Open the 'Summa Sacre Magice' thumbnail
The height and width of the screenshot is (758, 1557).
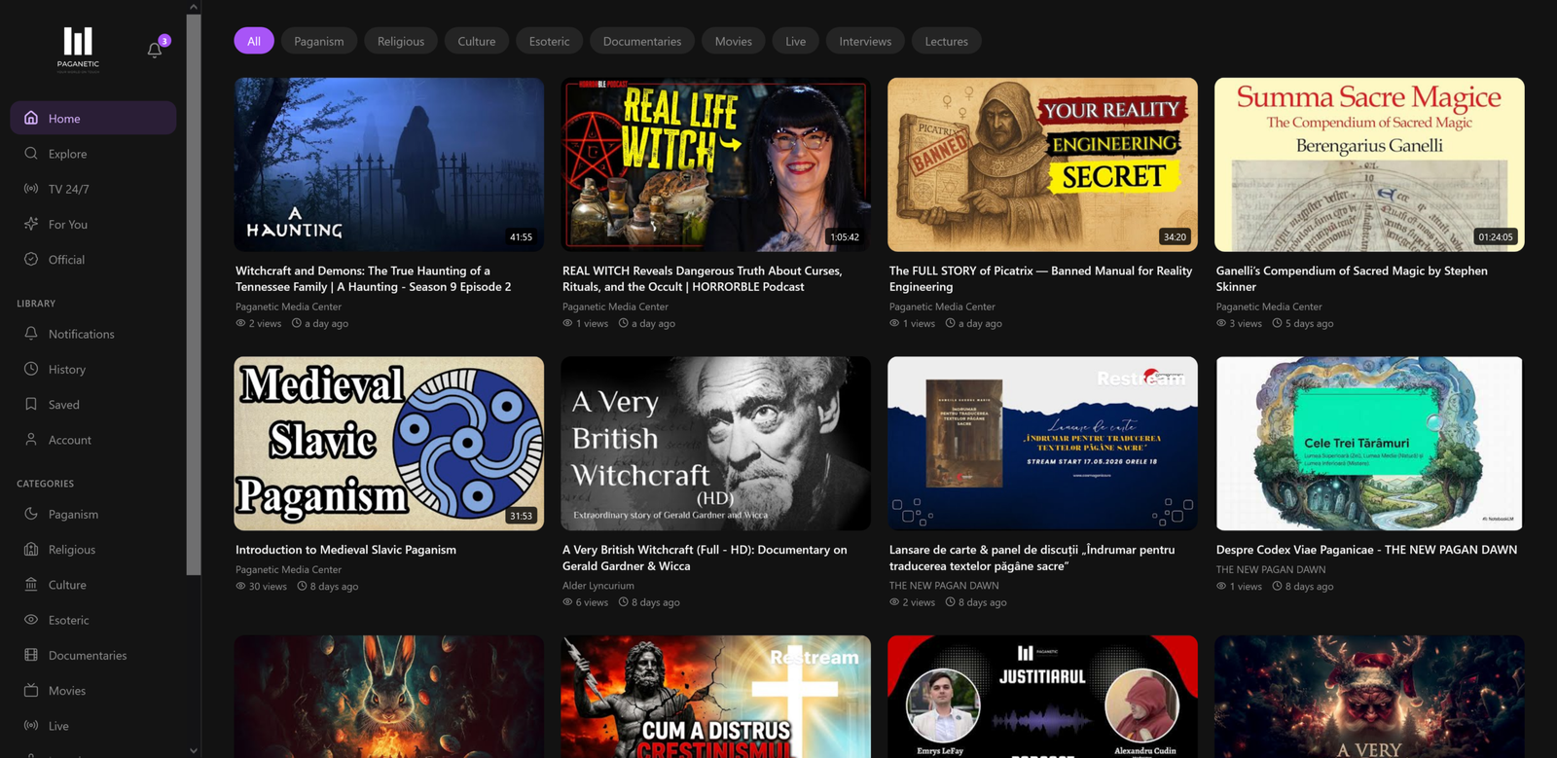click(x=1369, y=164)
